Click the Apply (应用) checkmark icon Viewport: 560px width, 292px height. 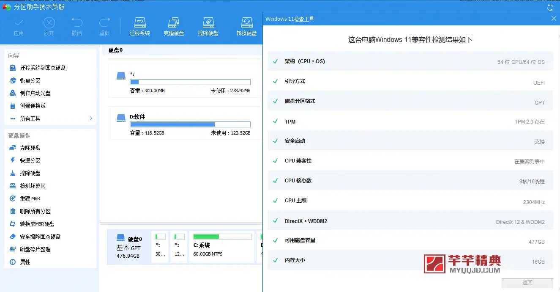tap(18, 22)
